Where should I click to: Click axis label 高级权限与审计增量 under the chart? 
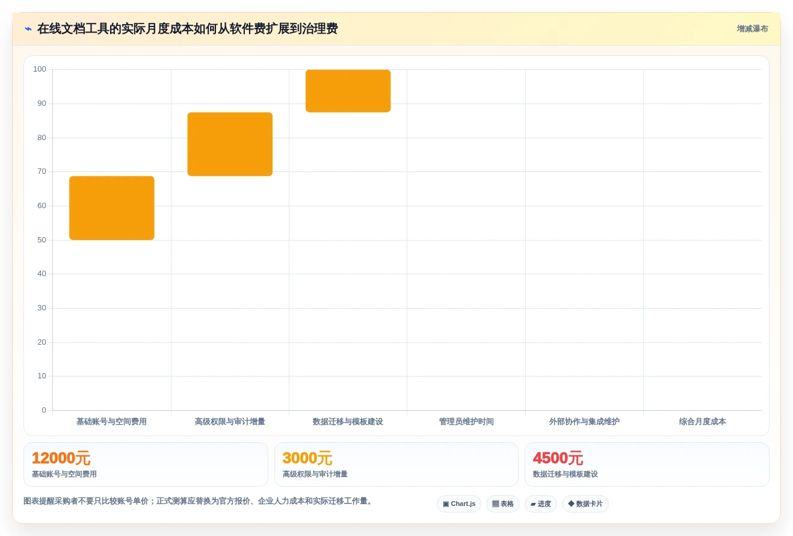(230, 422)
